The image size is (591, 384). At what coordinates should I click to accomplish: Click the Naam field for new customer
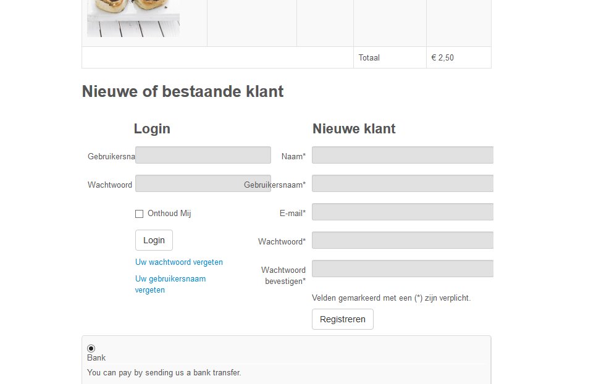click(402, 155)
